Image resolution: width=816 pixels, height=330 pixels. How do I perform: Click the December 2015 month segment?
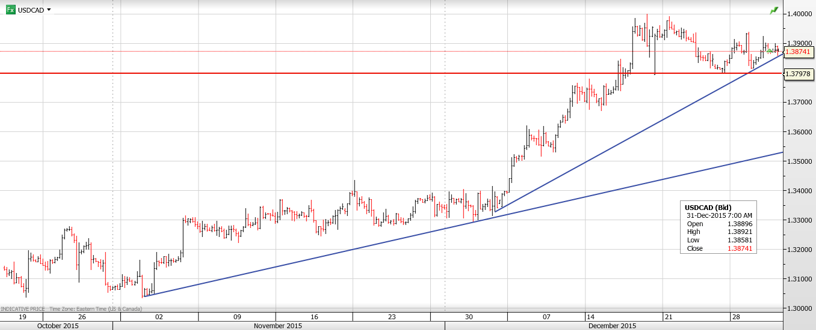pyautogui.click(x=611, y=325)
